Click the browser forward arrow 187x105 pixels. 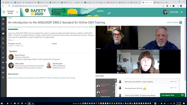(6, 6)
